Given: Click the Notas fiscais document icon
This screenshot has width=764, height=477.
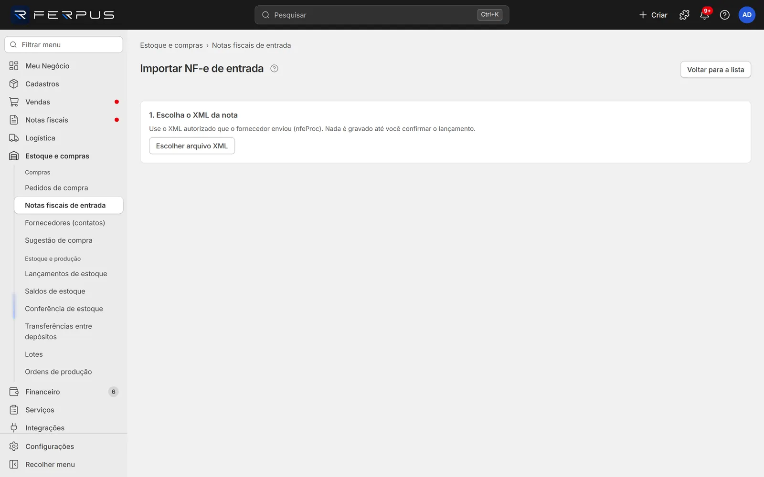Looking at the screenshot, I should pos(14,120).
